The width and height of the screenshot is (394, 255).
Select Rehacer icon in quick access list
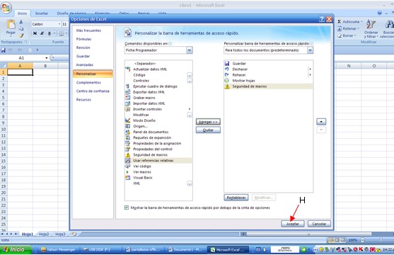(227, 75)
